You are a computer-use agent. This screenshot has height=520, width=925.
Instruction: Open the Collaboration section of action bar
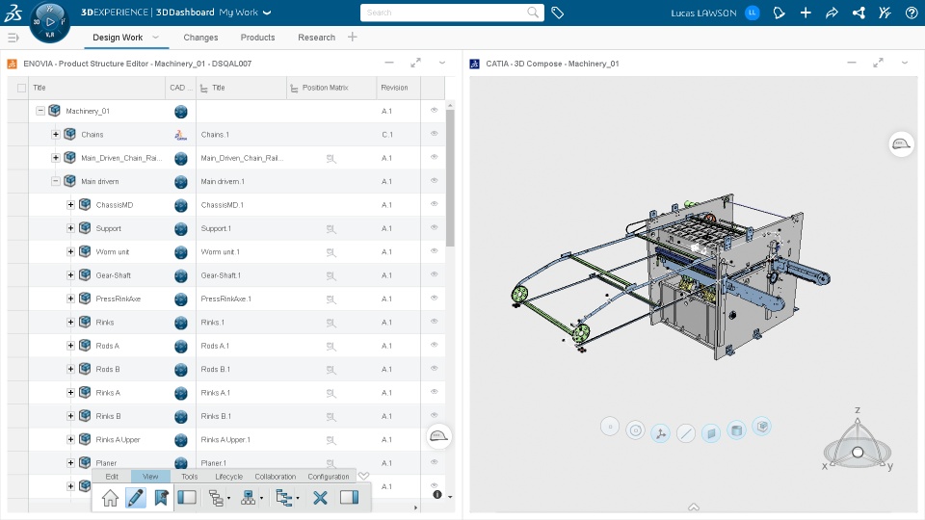(x=276, y=477)
